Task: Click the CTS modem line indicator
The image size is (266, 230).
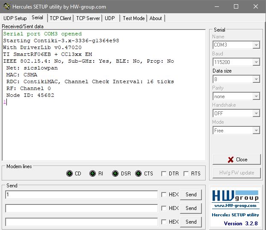Action: pyautogui.click(x=138, y=174)
